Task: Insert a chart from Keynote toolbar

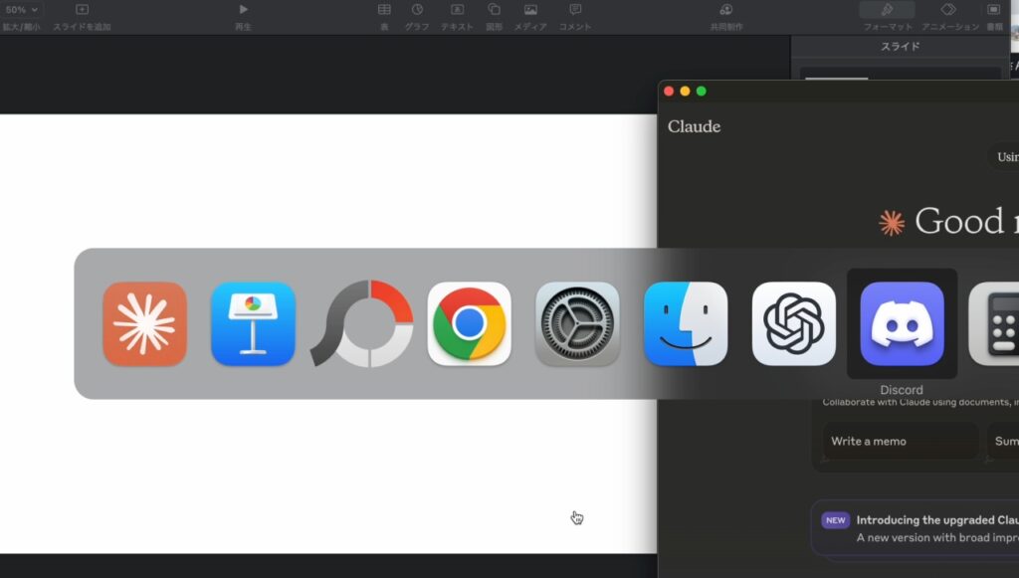Action: click(x=417, y=16)
